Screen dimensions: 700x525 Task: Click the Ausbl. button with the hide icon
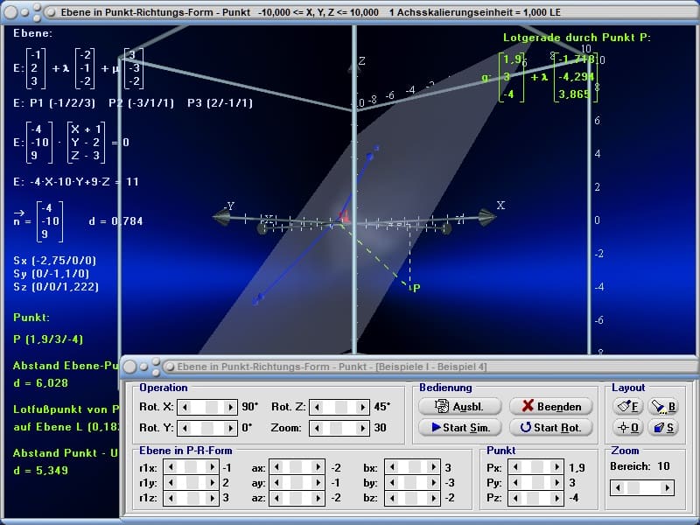[x=460, y=406]
